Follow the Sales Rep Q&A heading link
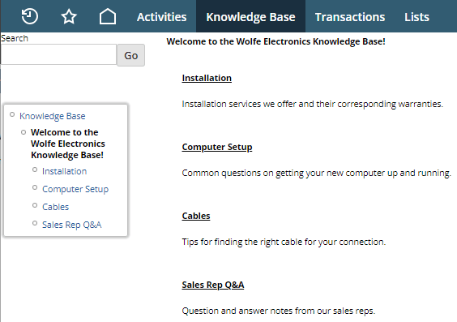This screenshot has width=457, height=322. pyautogui.click(x=213, y=285)
